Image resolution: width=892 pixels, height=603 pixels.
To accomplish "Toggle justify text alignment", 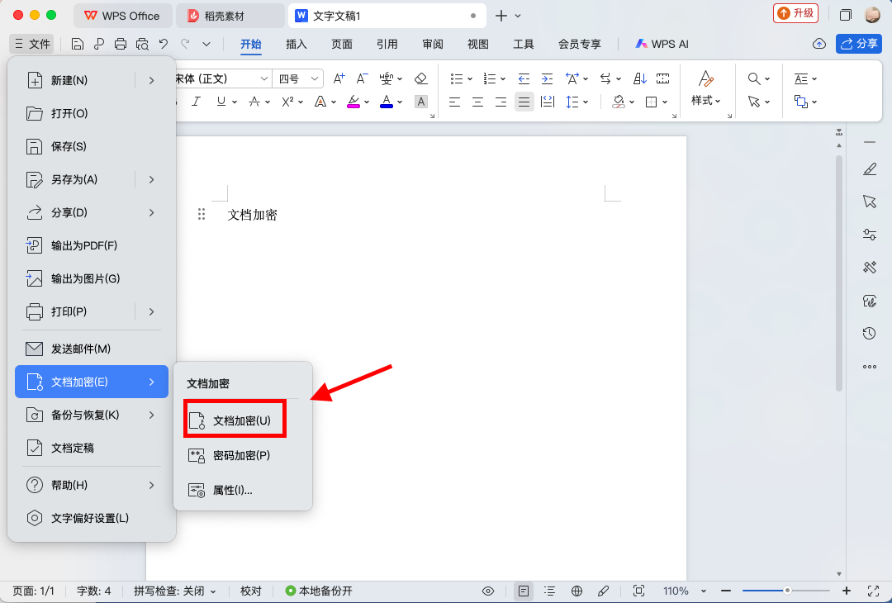I will pyautogui.click(x=524, y=102).
